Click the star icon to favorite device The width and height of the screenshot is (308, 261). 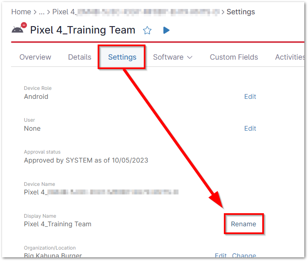click(147, 30)
